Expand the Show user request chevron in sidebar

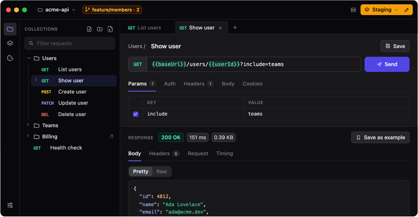[x=36, y=80]
